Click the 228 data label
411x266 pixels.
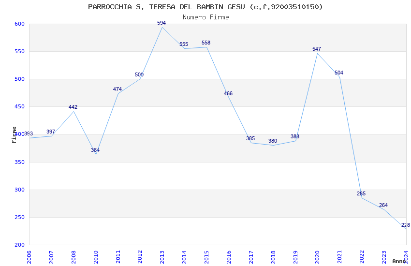[406, 225]
